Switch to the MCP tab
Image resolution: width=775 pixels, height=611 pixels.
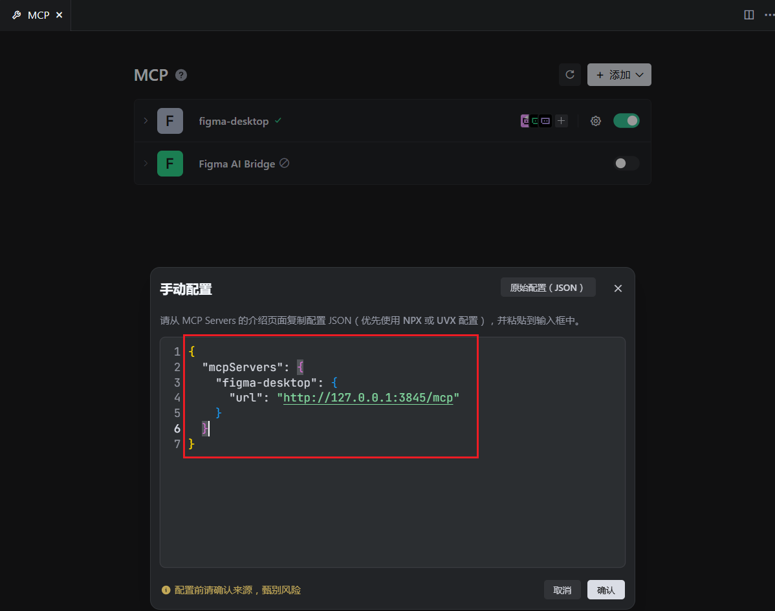pyautogui.click(x=37, y=15)
